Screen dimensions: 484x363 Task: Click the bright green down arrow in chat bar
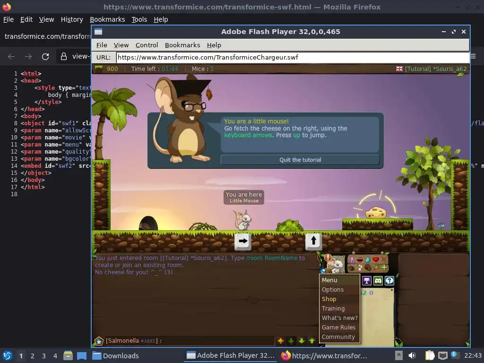[x=302, y=341]
